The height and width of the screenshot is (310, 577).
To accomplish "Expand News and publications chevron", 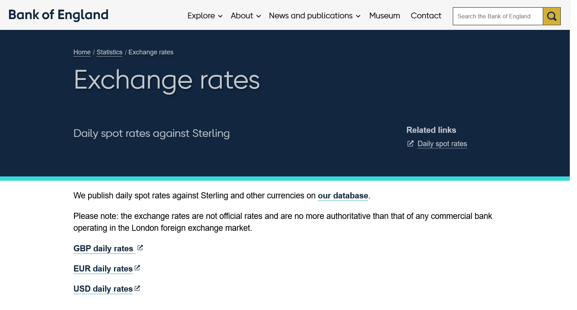I will click(358, 16).
